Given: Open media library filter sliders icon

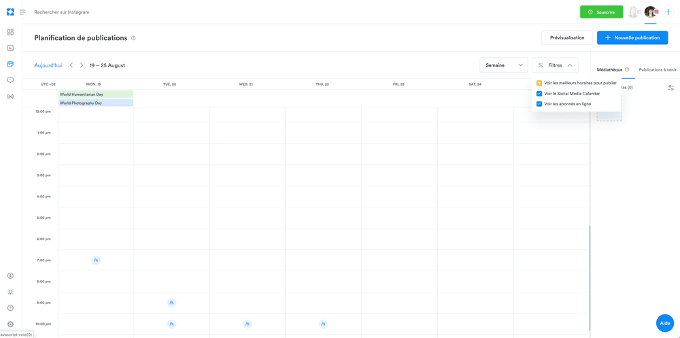Looking at the screenshot, I should (670, 88).
